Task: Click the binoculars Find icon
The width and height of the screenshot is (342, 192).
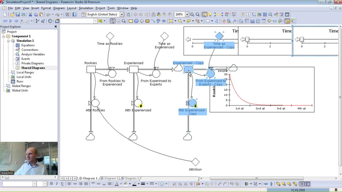Action: (154, 14)
